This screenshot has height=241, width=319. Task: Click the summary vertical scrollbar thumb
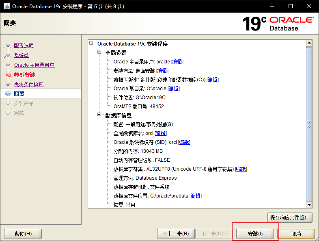(x=309, y=124)
